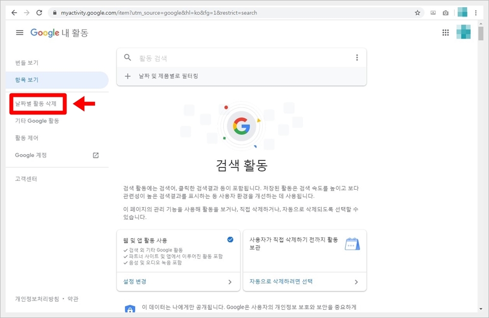Click the 설정 변경 link
The width and height of the screenshot is (489, 318).
tap(134, 281)
